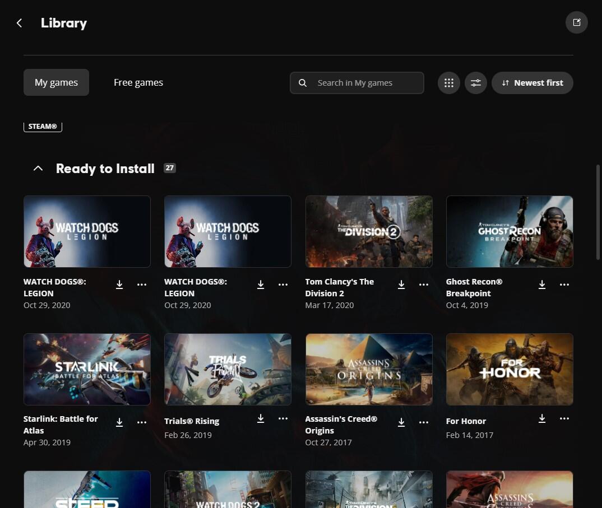Click the Apr 30, 2019 date

[47, 442]
